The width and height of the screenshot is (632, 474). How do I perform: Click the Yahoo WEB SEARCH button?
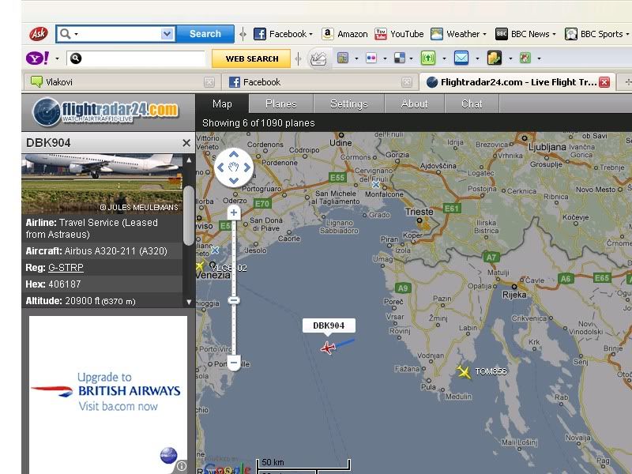coord(251,58)
